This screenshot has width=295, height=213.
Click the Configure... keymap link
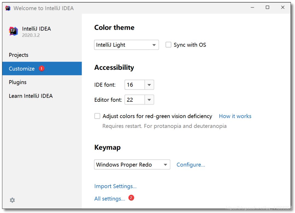point(191,165)
